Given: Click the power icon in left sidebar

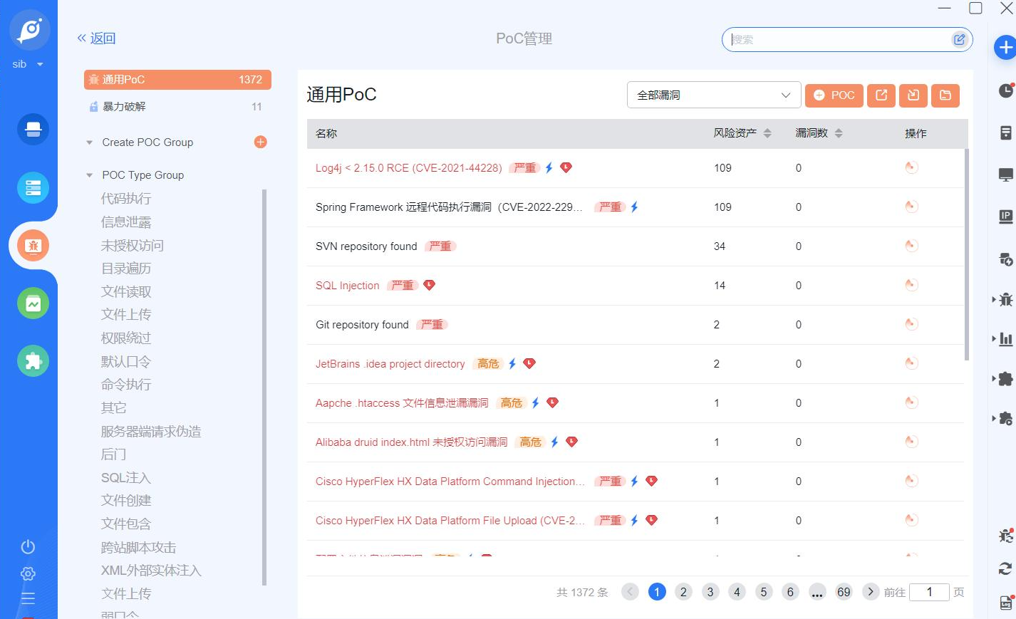Looking at the screenshot, I should 28,546.
